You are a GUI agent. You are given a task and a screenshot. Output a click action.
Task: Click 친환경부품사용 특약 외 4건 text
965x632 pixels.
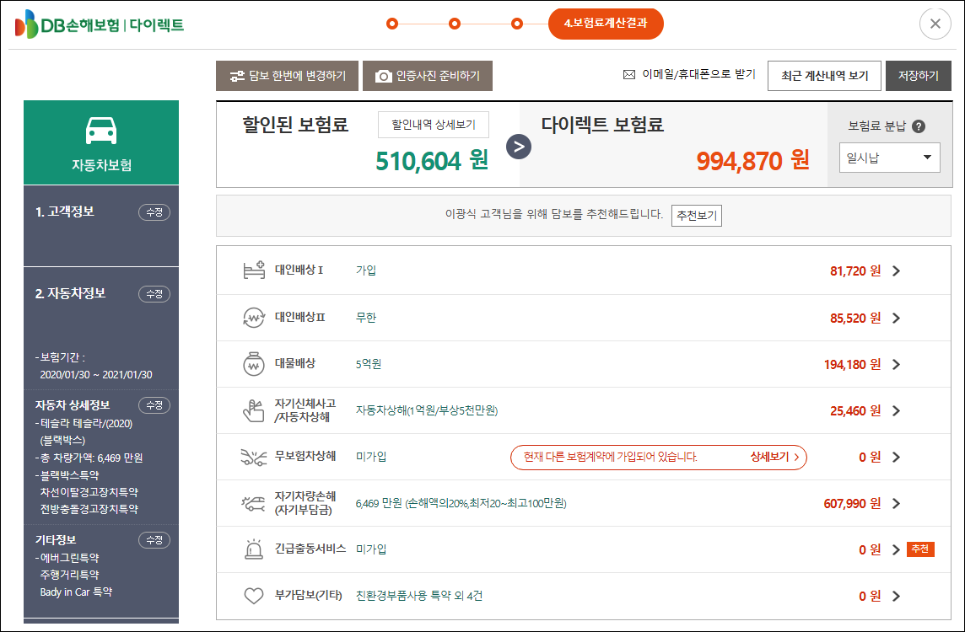click(x=419, y=596)
